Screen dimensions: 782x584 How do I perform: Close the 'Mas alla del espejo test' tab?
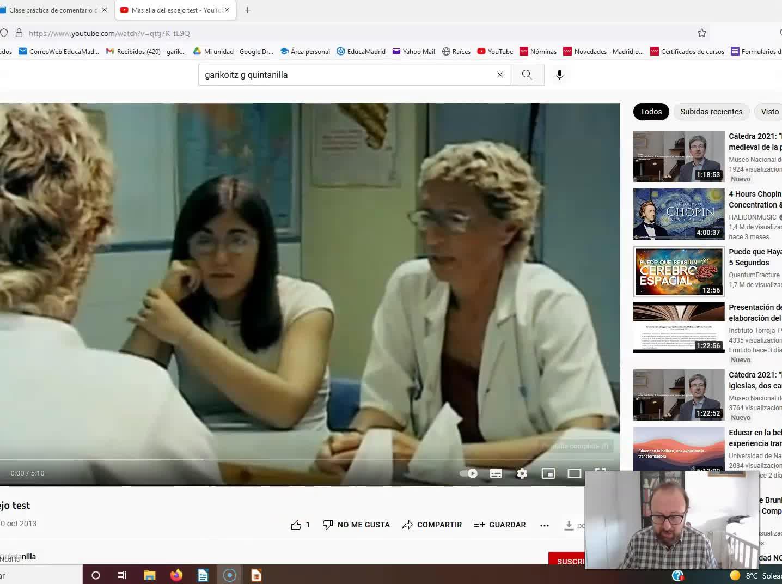point(227,10)
